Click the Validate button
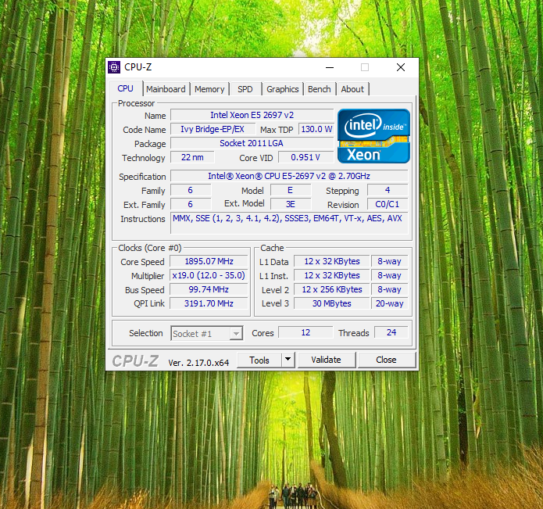 pos(327,360)
